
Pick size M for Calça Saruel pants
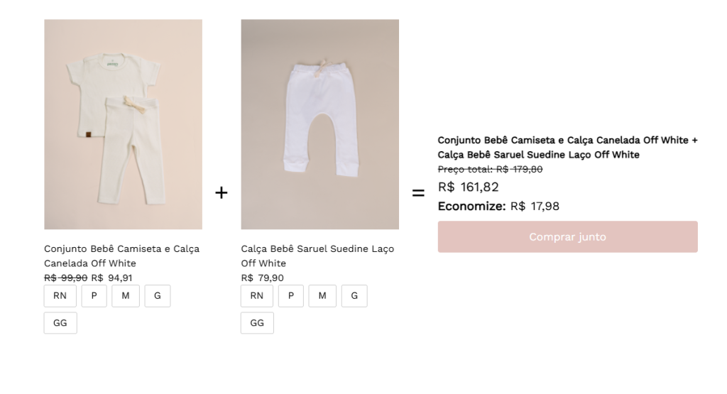pos(322,296)
